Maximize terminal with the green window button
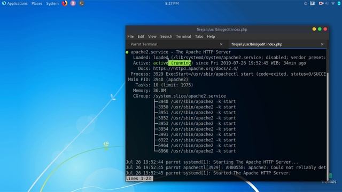This screenshot has width=342, height=192. pos(320,29)
